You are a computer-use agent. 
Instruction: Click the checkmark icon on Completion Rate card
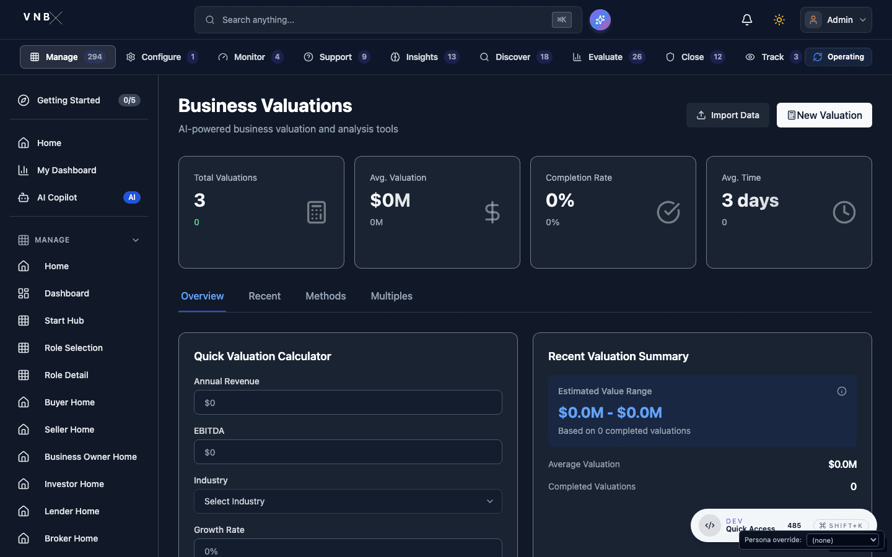coord(668,212)
